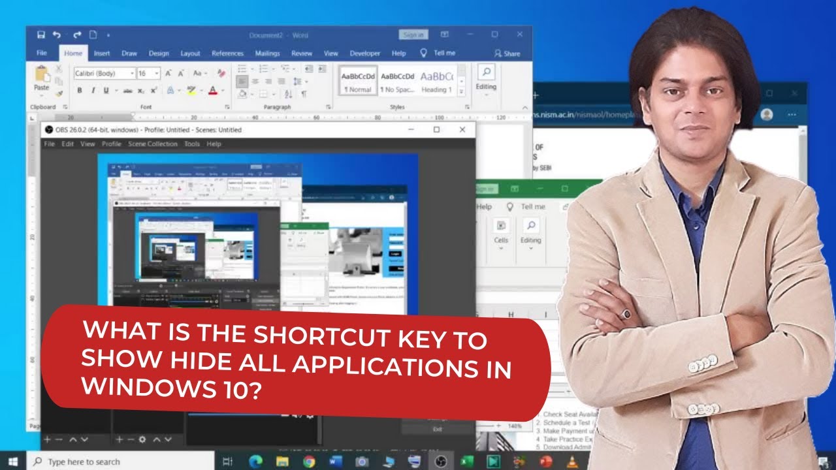Switch to Insert tab in Word
Viewport: 836px width, 470px height.
click(102, 54)
